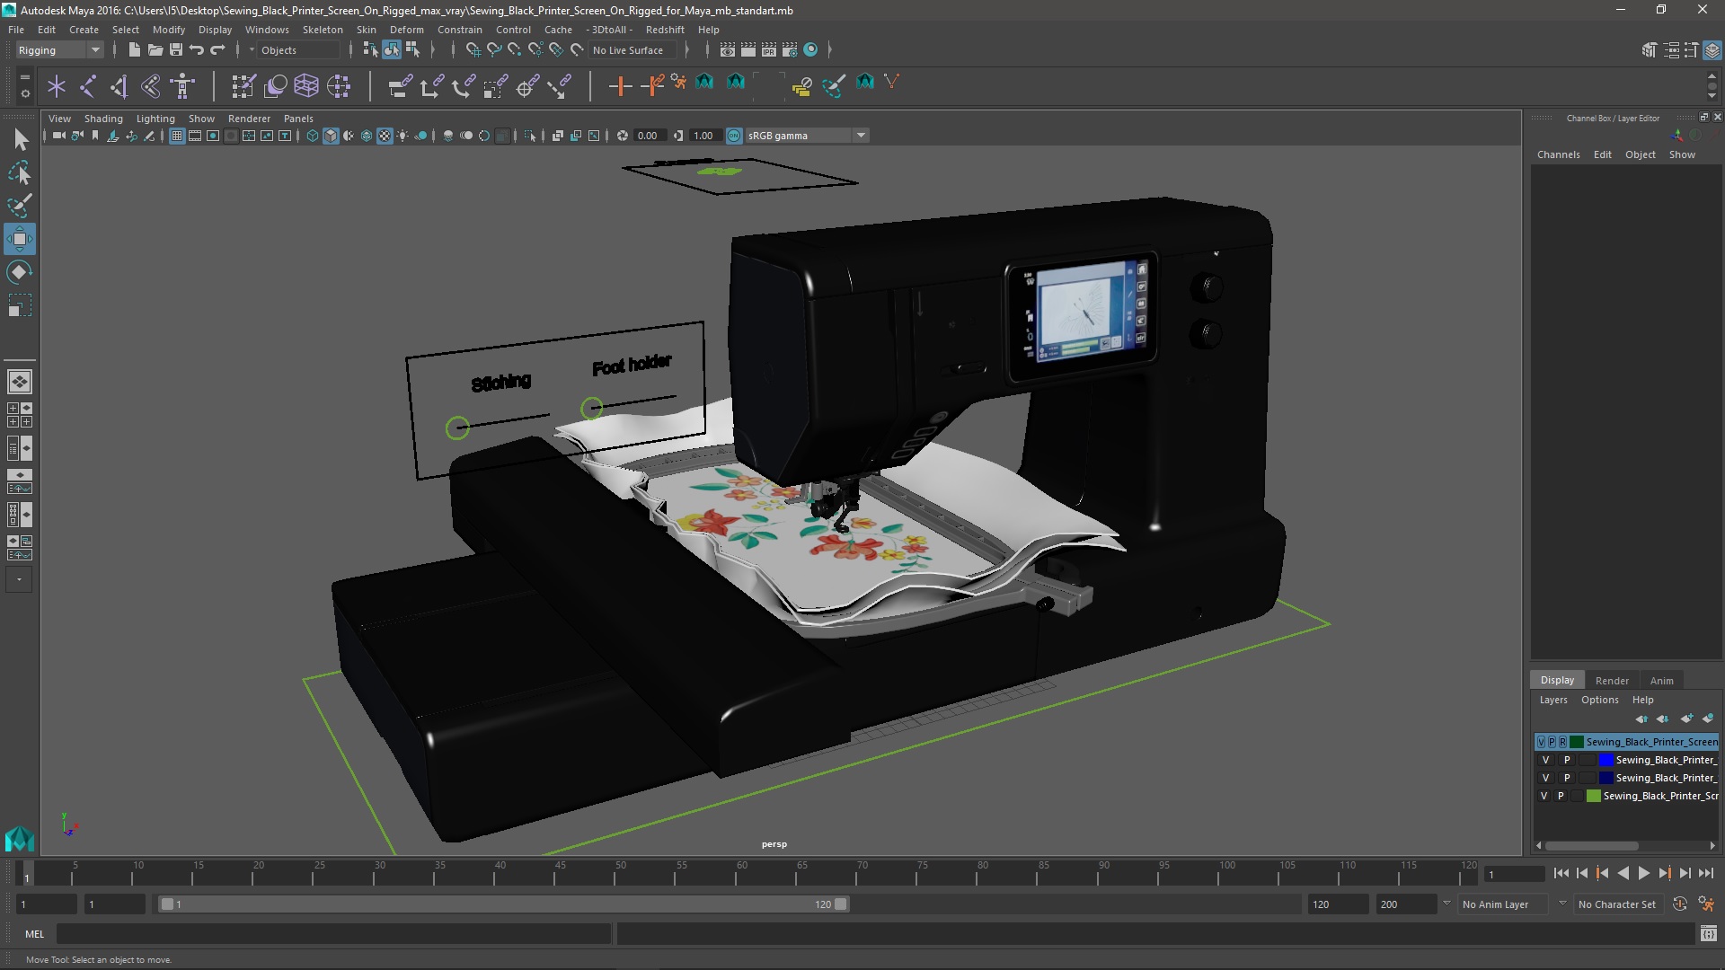Toggle visibility of the green layer
Viewport: 1725px width, 970px height.
click(1544, 796)
